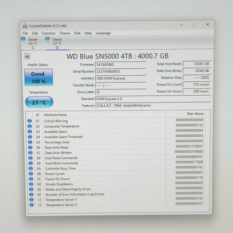The height and width of the screenshot is (233, 233).
Task: Open the Function menu
Action: tap(49, 33)
